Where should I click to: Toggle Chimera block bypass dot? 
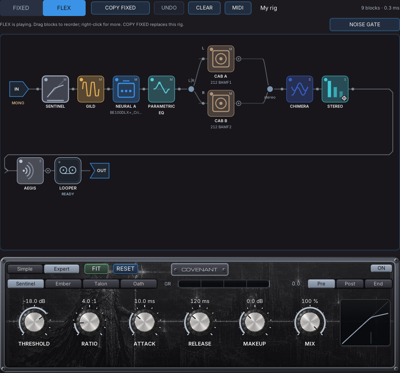point(290,80)
